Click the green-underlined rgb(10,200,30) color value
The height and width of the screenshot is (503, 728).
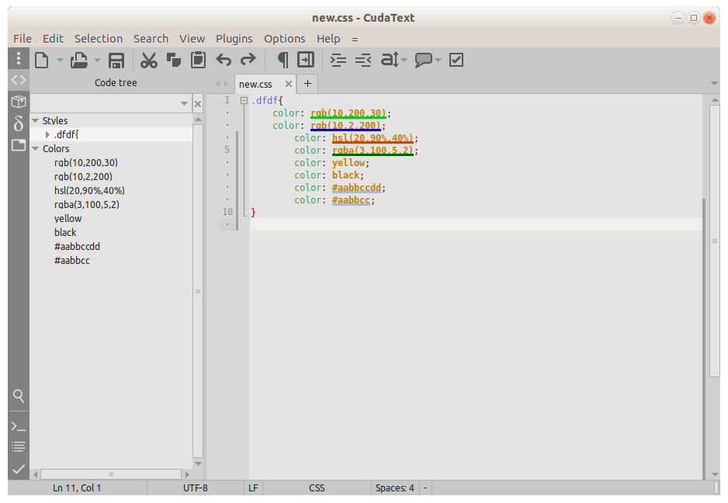tap(348, 113)
